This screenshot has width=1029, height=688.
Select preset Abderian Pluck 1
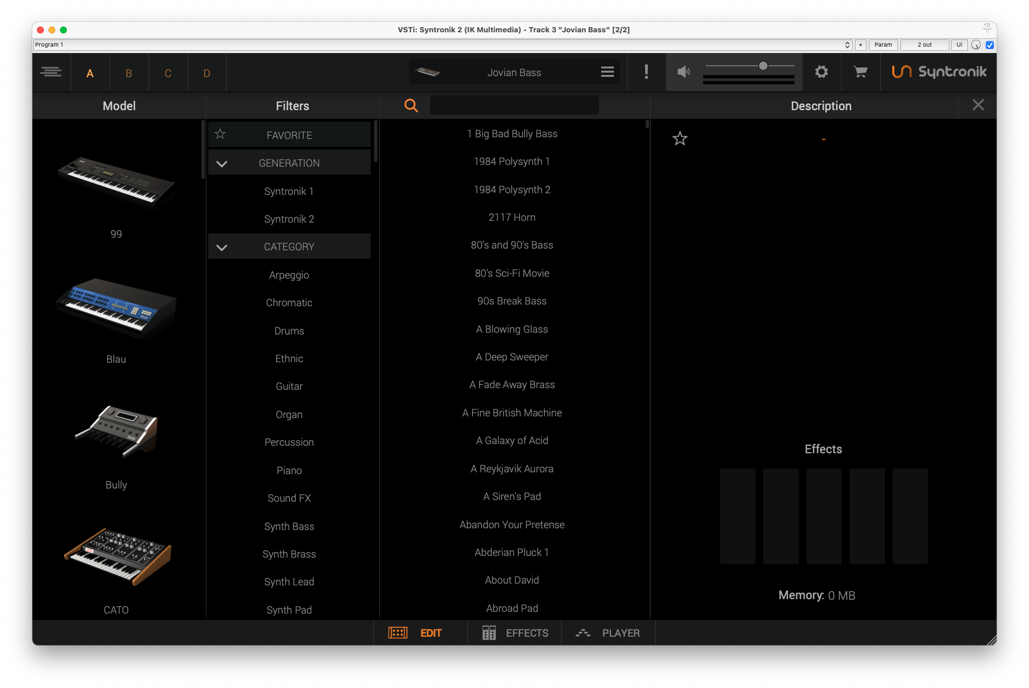click(512, 552)
